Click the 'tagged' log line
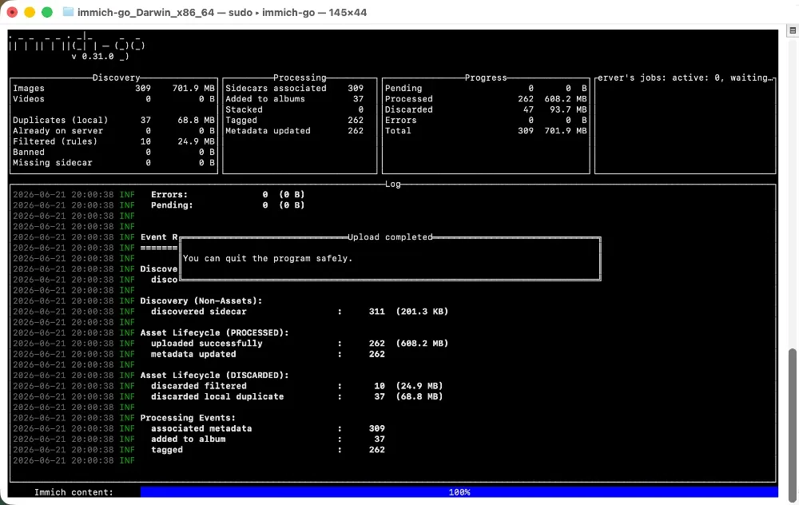The image size is (799, 505). (x=268, y=450)
